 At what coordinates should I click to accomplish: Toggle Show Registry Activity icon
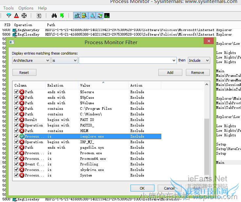77,16
